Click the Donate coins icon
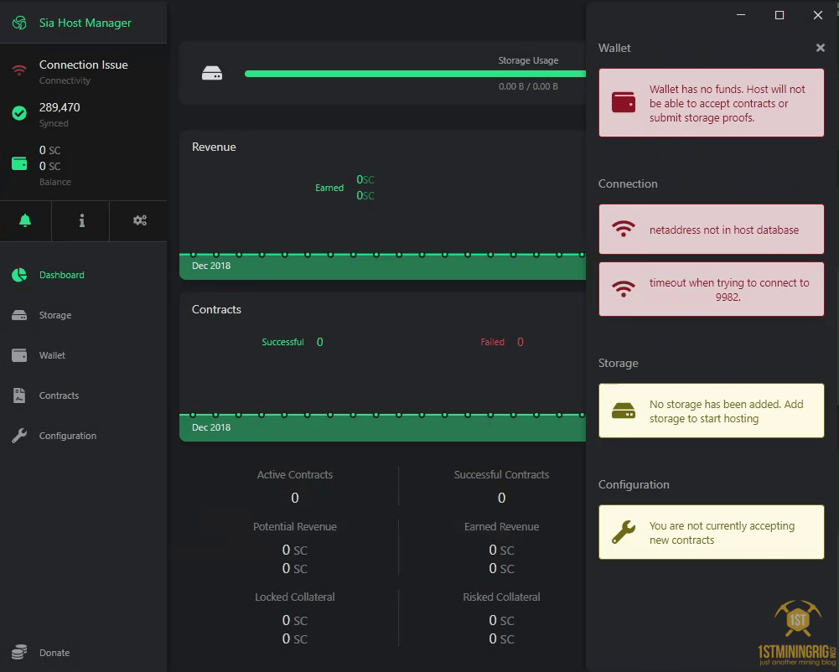 19,652
